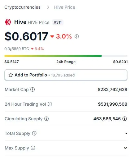Click info icon after 463,566,546 value
This screenshot has height=161, width=134.
pyautogui.click(x=124, y=119)
